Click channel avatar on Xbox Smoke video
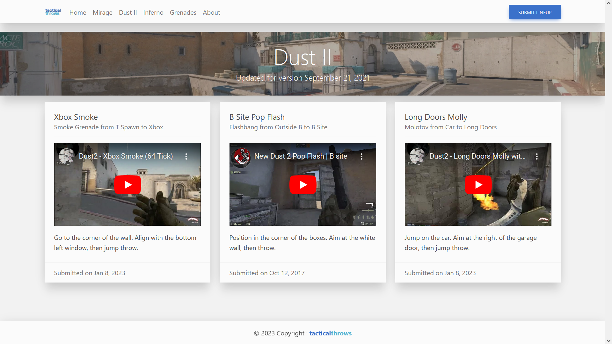This screenshot has width=612, height=344. [67, 156]
